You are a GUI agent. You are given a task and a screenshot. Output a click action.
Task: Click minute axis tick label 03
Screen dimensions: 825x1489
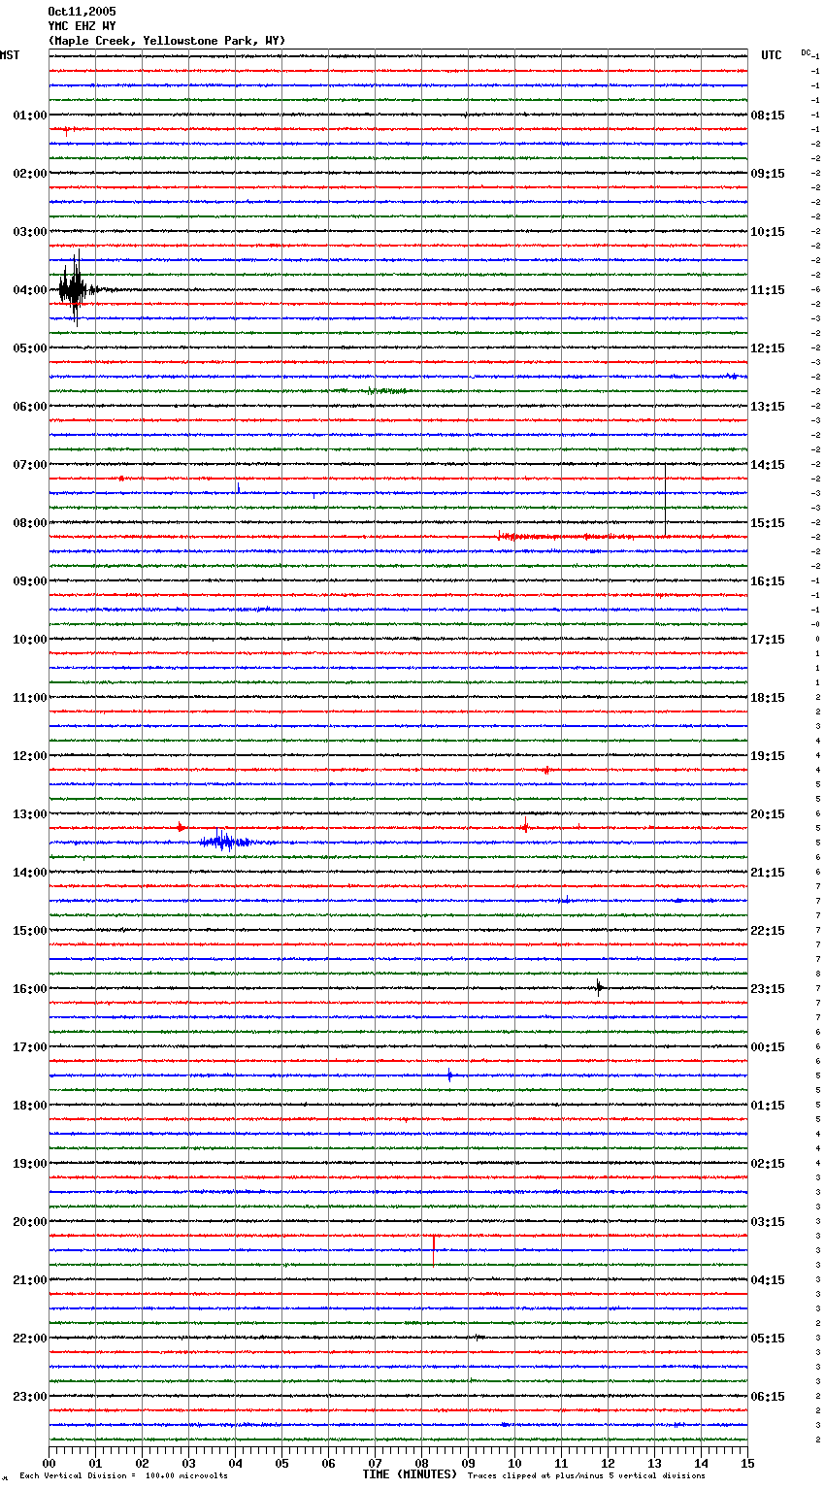pos(188,1463)
